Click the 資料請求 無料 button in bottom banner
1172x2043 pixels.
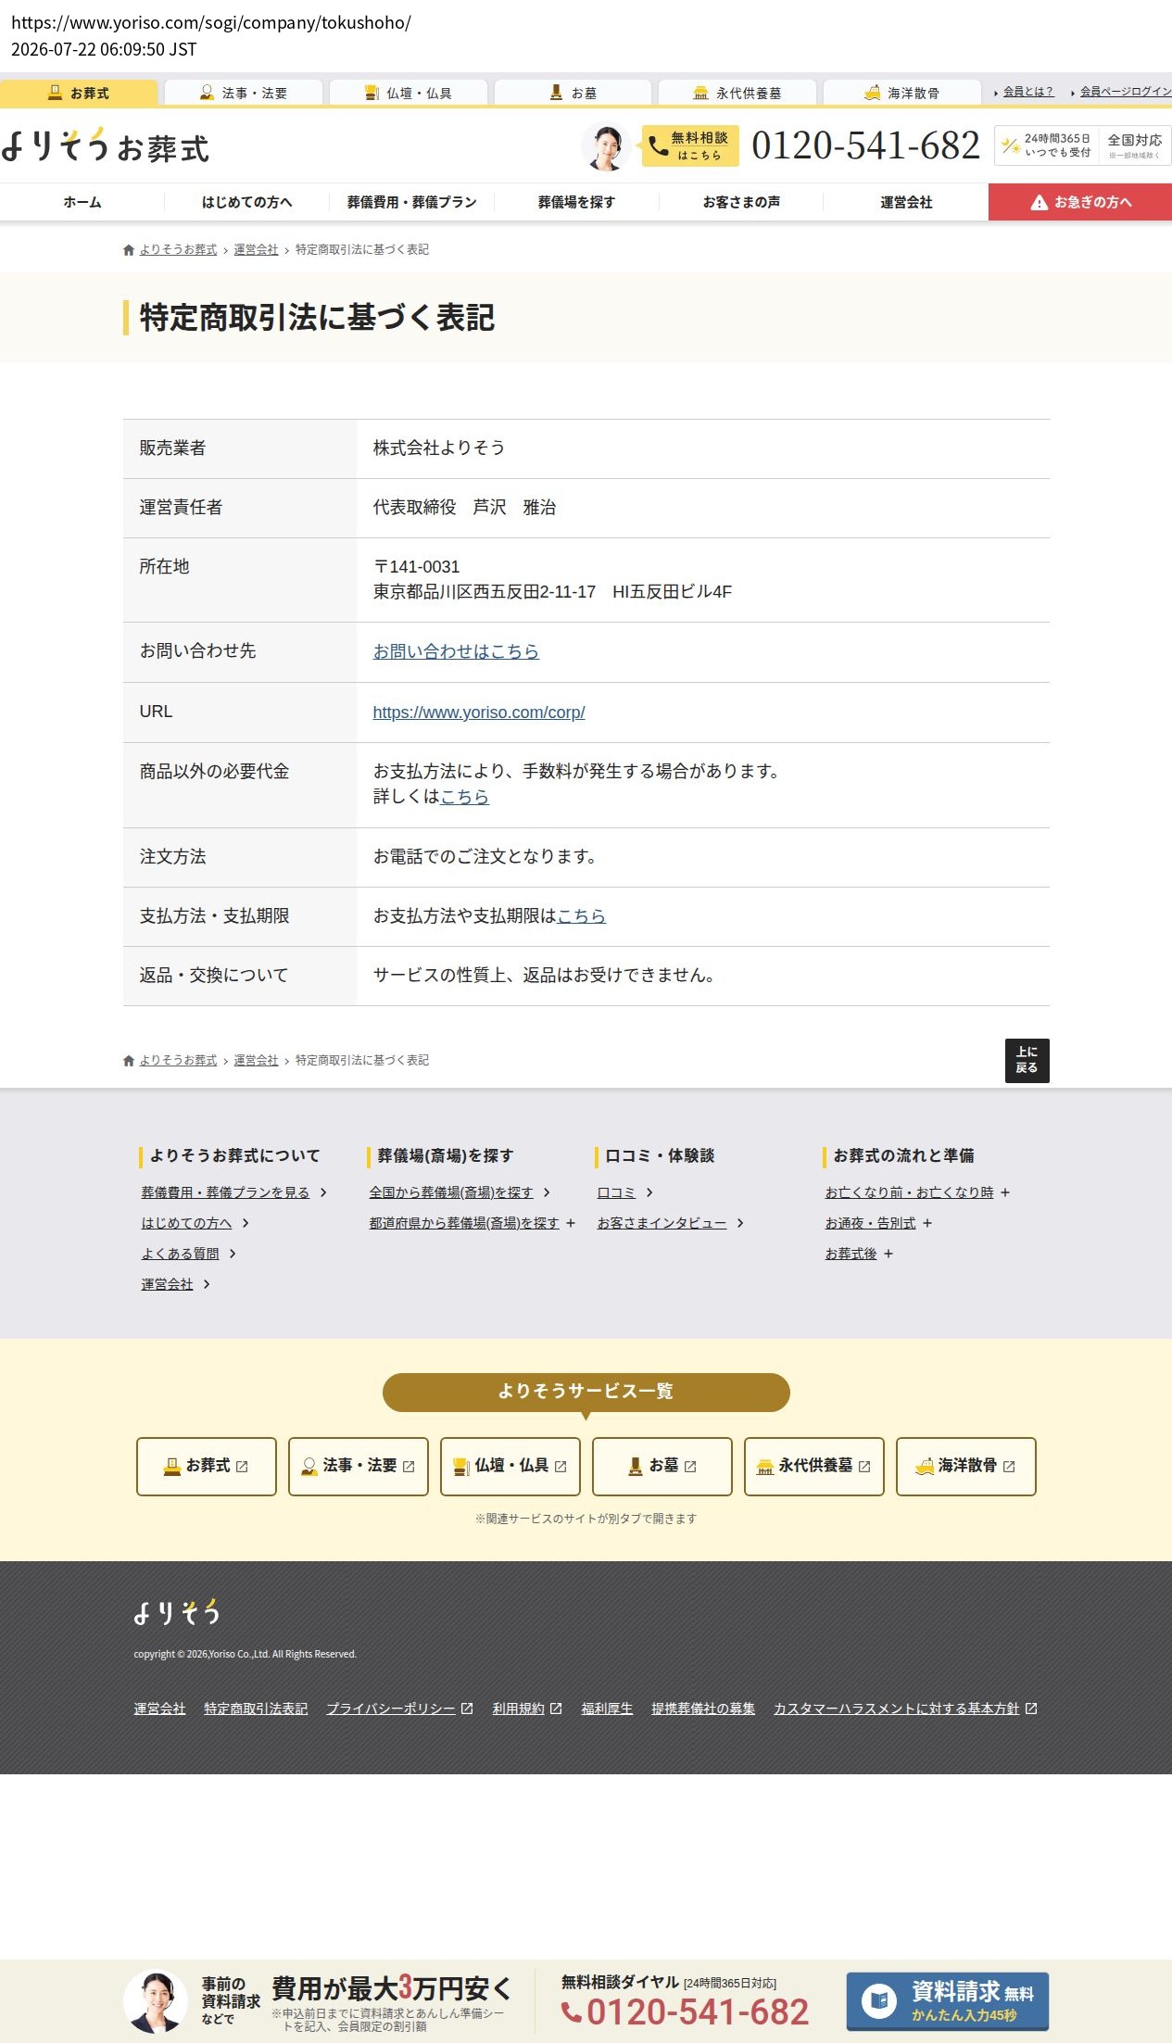pyautogui.click(x=948, y=2001)
